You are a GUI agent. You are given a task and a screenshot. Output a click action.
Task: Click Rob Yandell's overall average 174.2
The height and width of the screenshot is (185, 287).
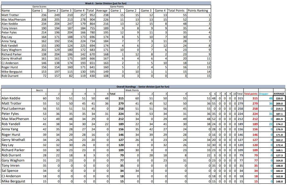[279, 124]
